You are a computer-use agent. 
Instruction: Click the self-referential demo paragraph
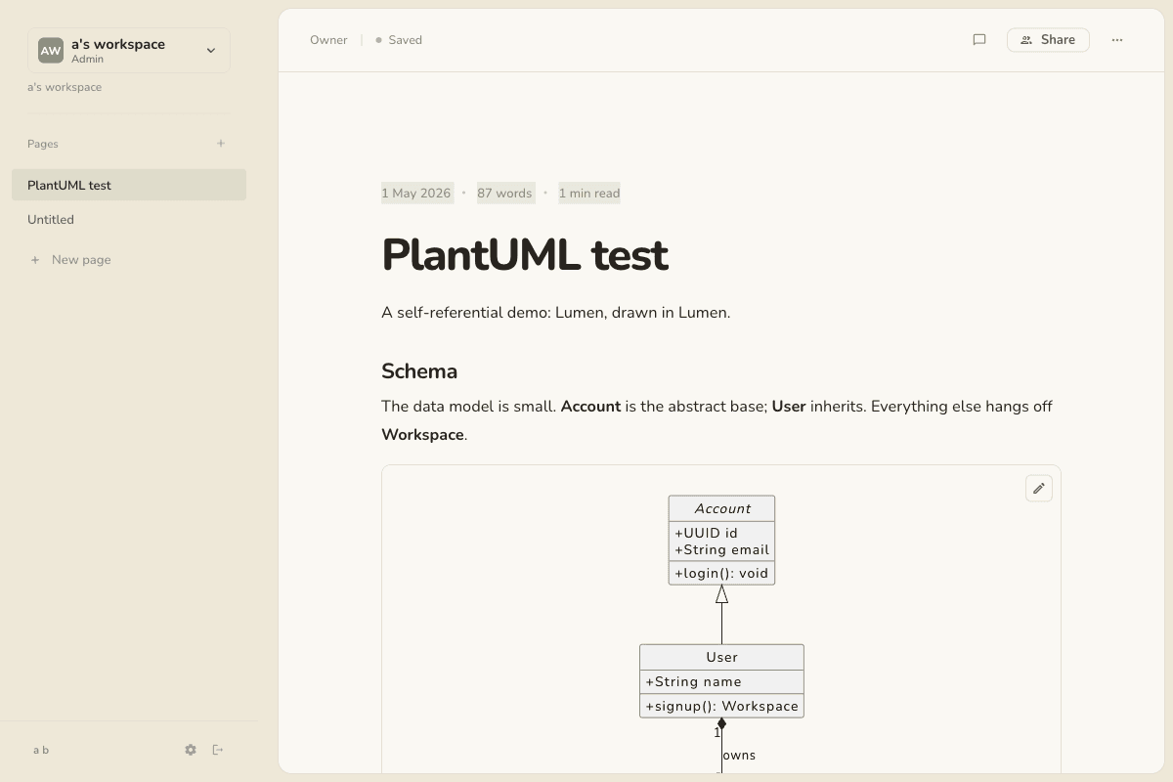(556, 313)
